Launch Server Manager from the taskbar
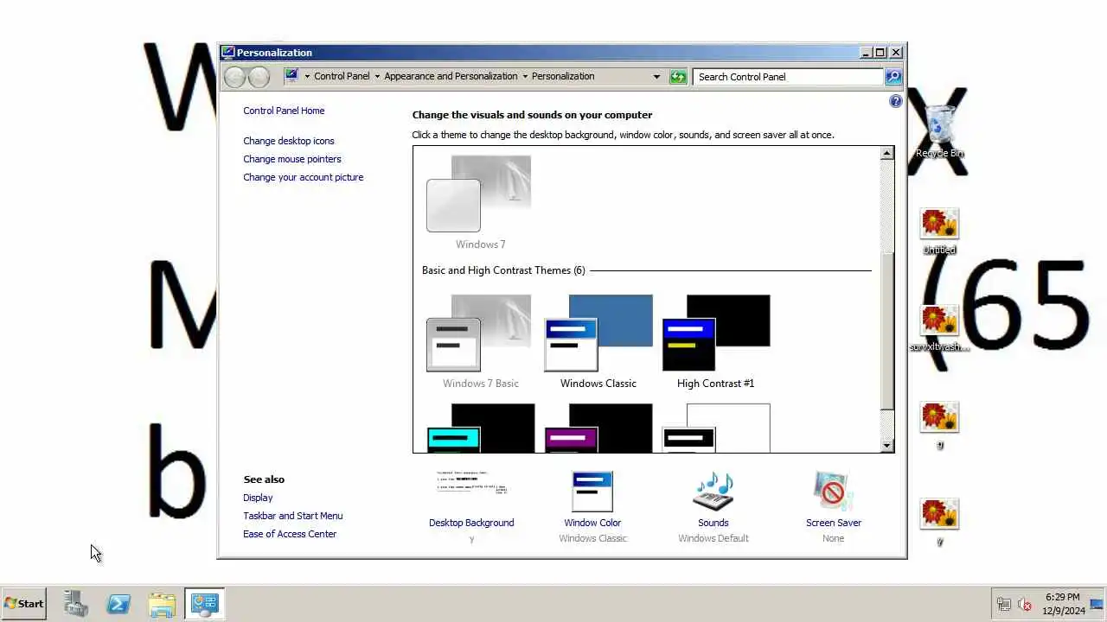This screenshot has height=622, width=1107. 76,604
